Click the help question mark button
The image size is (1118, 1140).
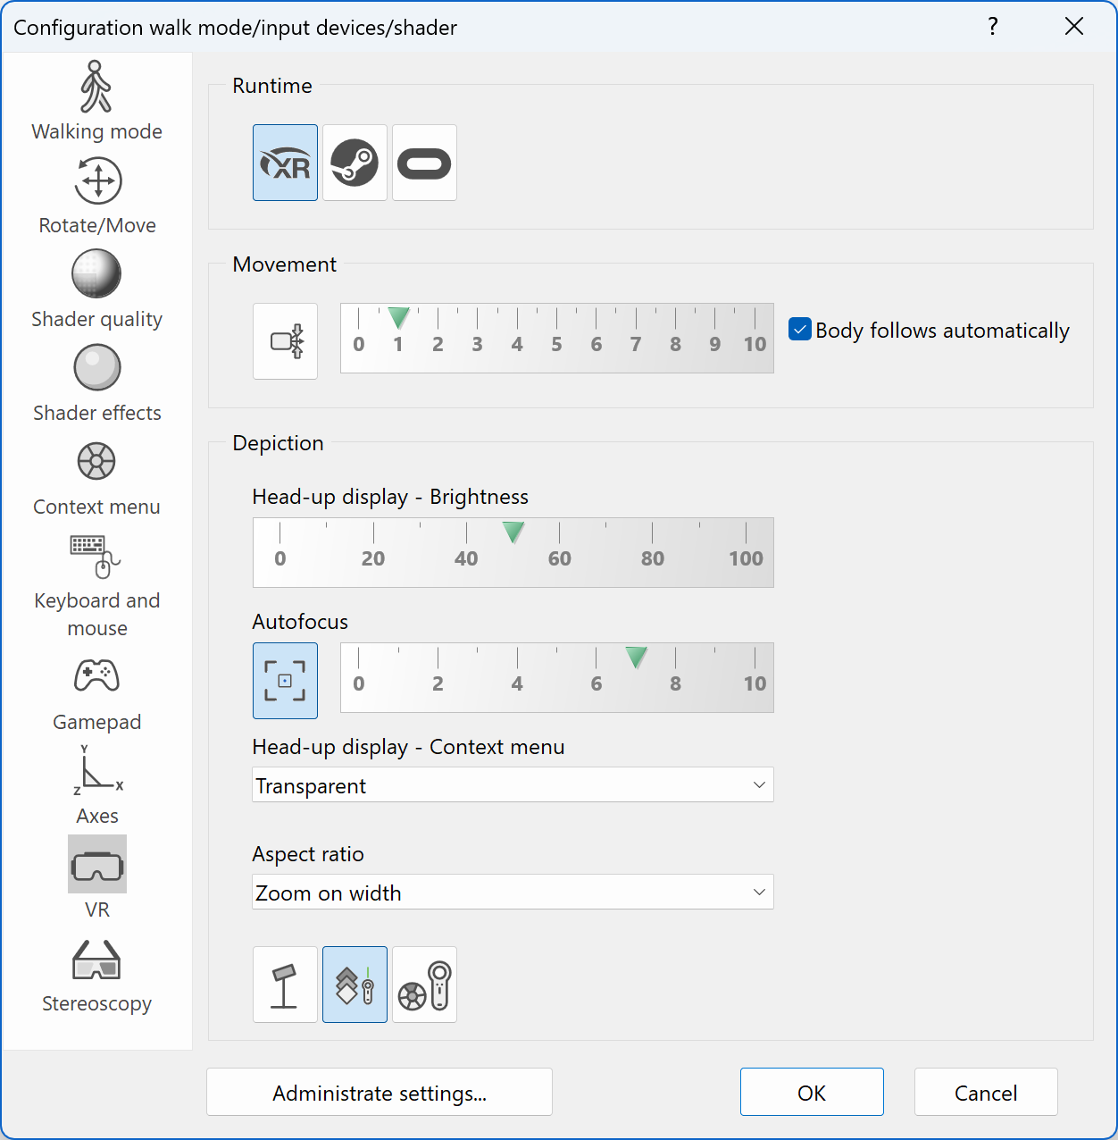[x=992, y=27]
